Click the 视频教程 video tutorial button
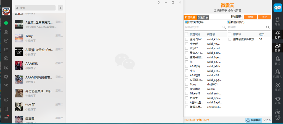This screenshot has height=124, width=283. click(253, 120)
